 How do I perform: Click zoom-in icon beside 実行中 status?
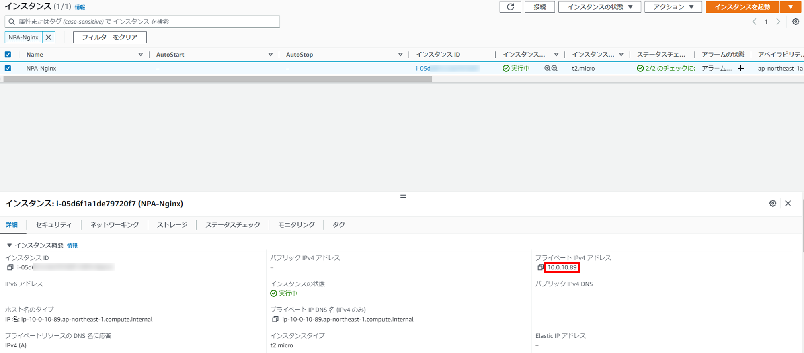(547, 68)
